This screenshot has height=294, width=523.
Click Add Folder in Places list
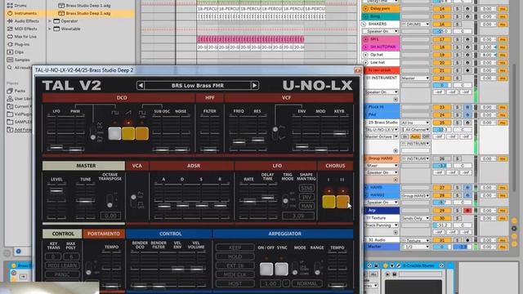[19, 130]
